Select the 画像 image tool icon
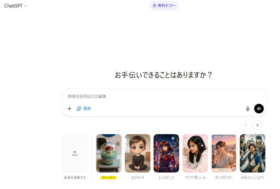This screenshot has width=280, height=189. tap(79, 109)
